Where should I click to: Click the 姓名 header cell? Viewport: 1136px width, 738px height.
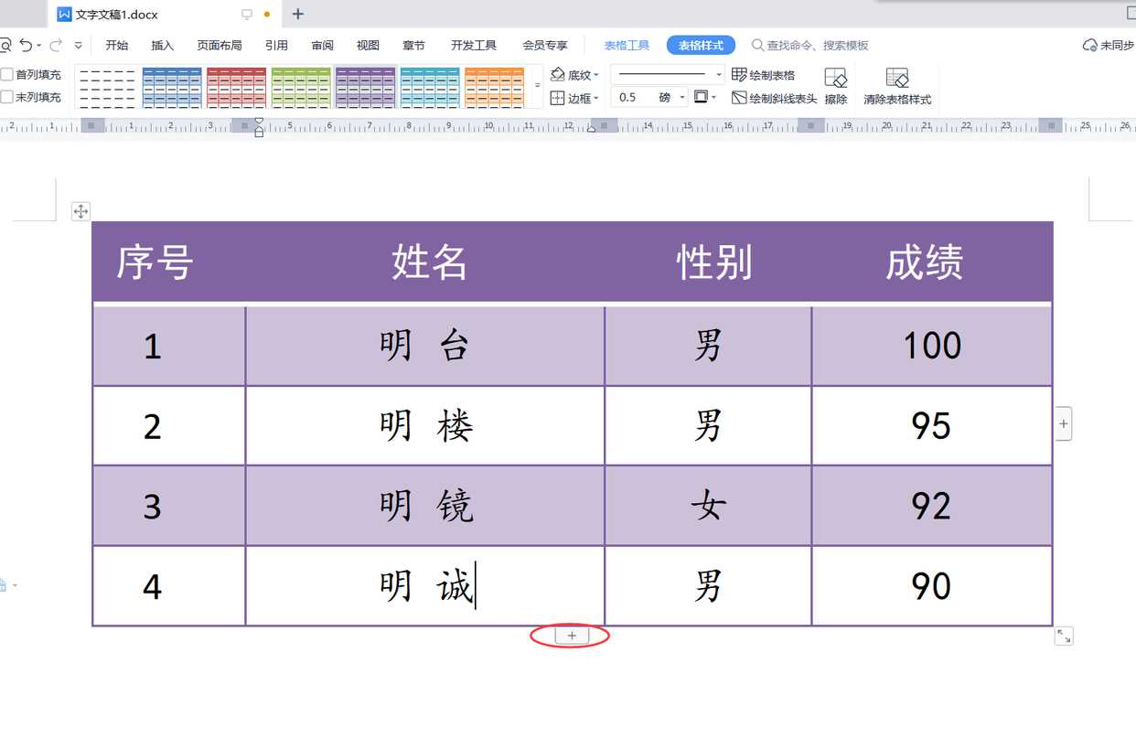pyautogui.click(x=425, y=262)
